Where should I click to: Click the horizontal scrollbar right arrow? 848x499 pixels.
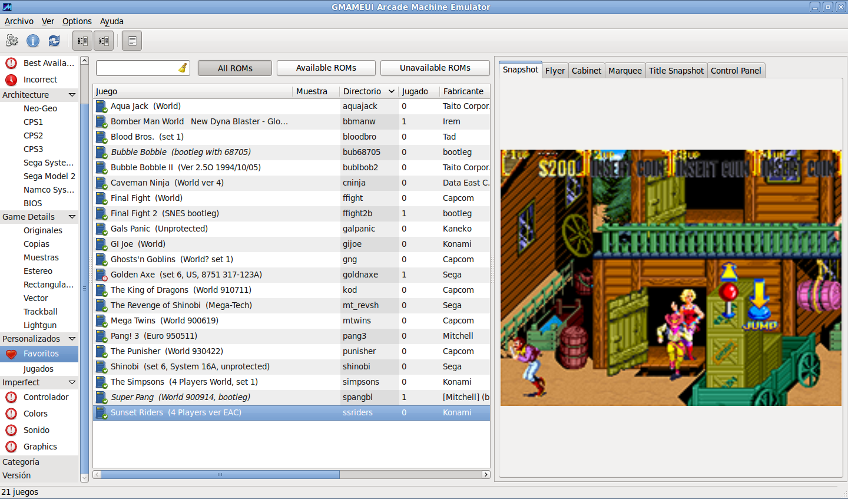[x=486, y=474]
